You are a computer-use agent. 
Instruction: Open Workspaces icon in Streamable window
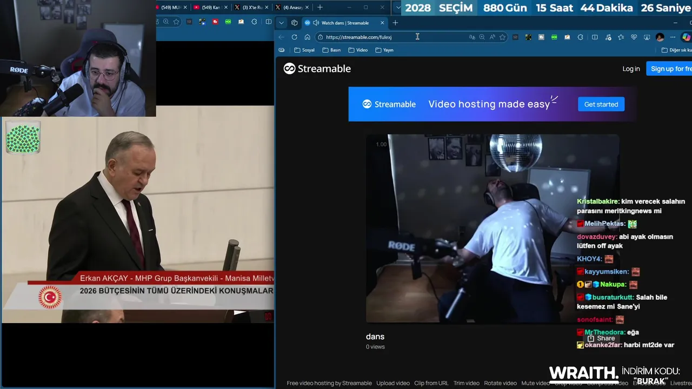click(x=294, y=23)
